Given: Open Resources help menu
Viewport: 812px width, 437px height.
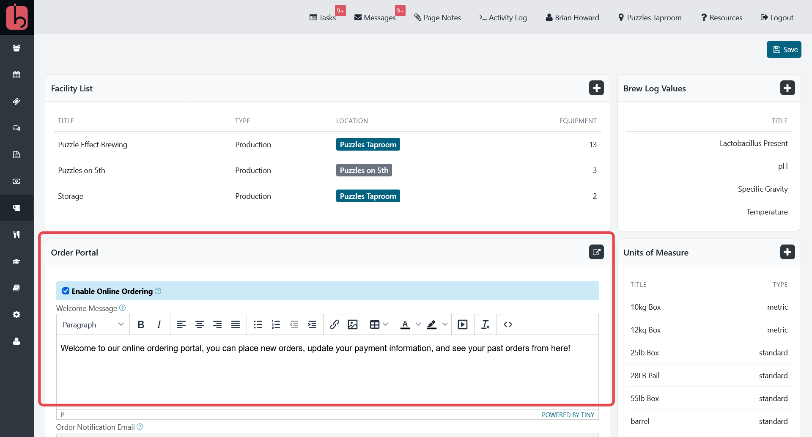Looking at the screenshot, I should click(722, 17).
